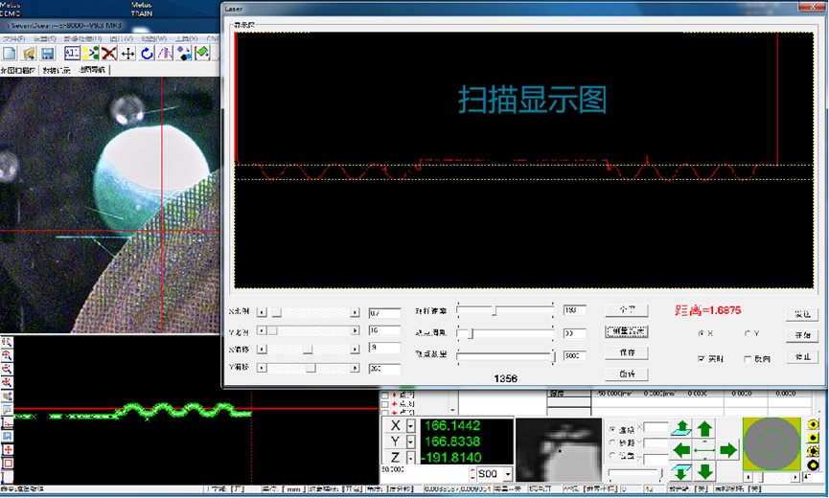Click the red X delete toolbar icon
Screen dimensions: 829x498
point(109,54)
